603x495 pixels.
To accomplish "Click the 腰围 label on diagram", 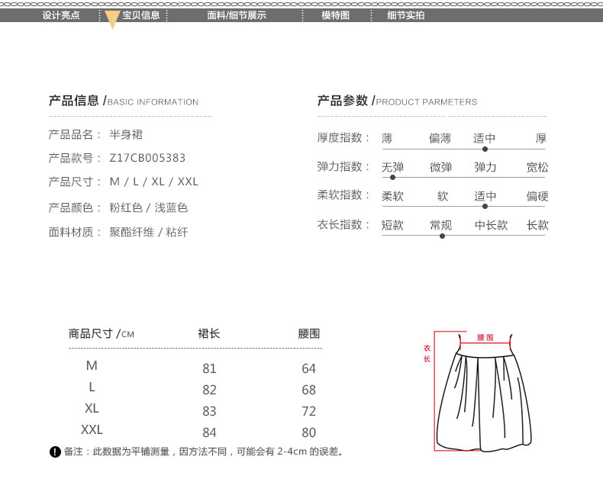I will pyautogui.click(x=485, y=337).
